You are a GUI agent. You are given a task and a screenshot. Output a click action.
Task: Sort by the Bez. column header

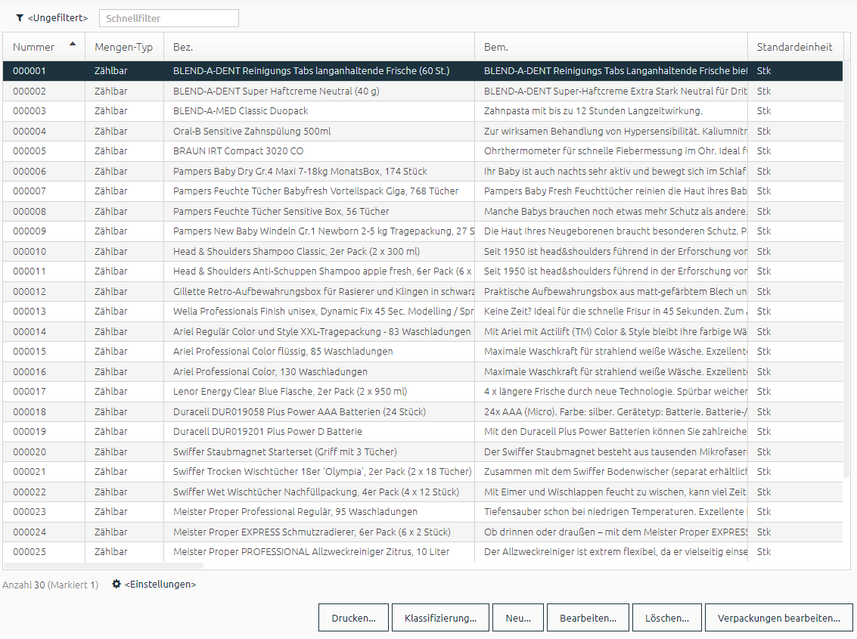319,47
